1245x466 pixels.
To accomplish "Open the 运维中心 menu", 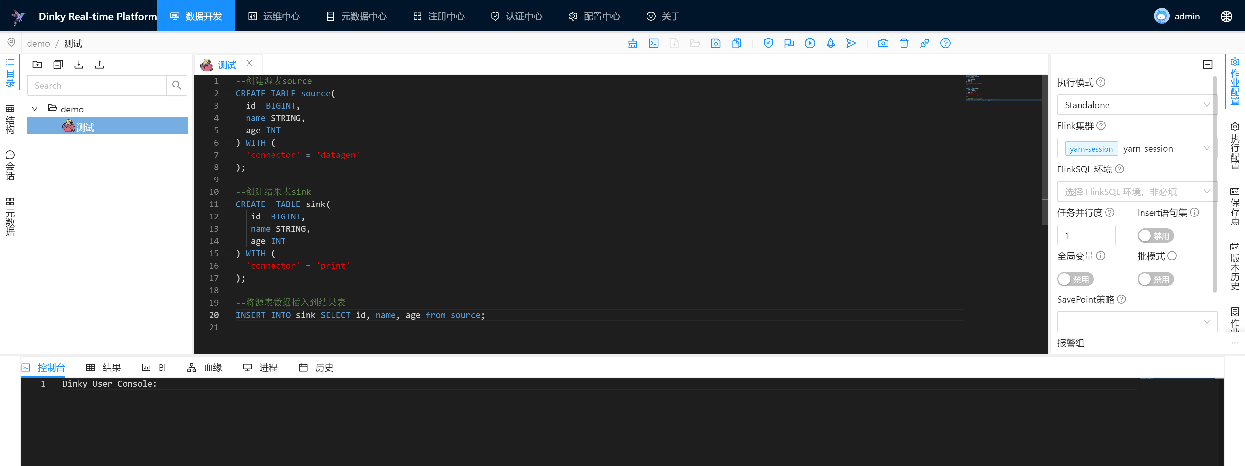I will 274,17.
